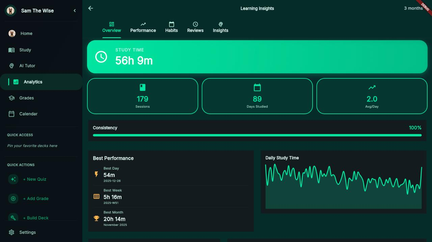Click the Sessions phone icon
The height and width of the screenshot is (242, 432).
[x=142, y=87]
